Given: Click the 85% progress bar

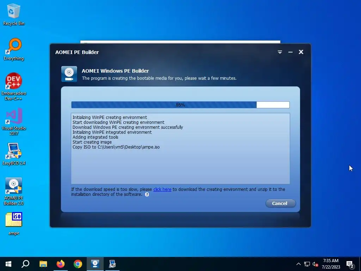Looking at the screenshot, I should click(180, 105).
